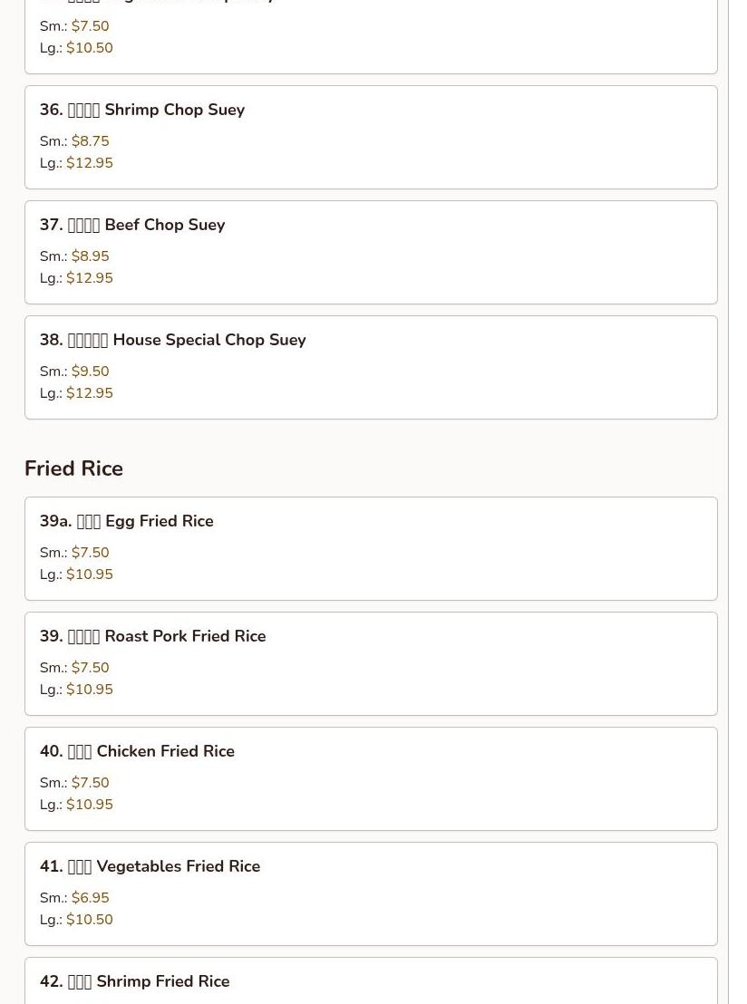747x1004 pixels.
Task: Click the Fried Rice section heading
Action: coord(73,468)
